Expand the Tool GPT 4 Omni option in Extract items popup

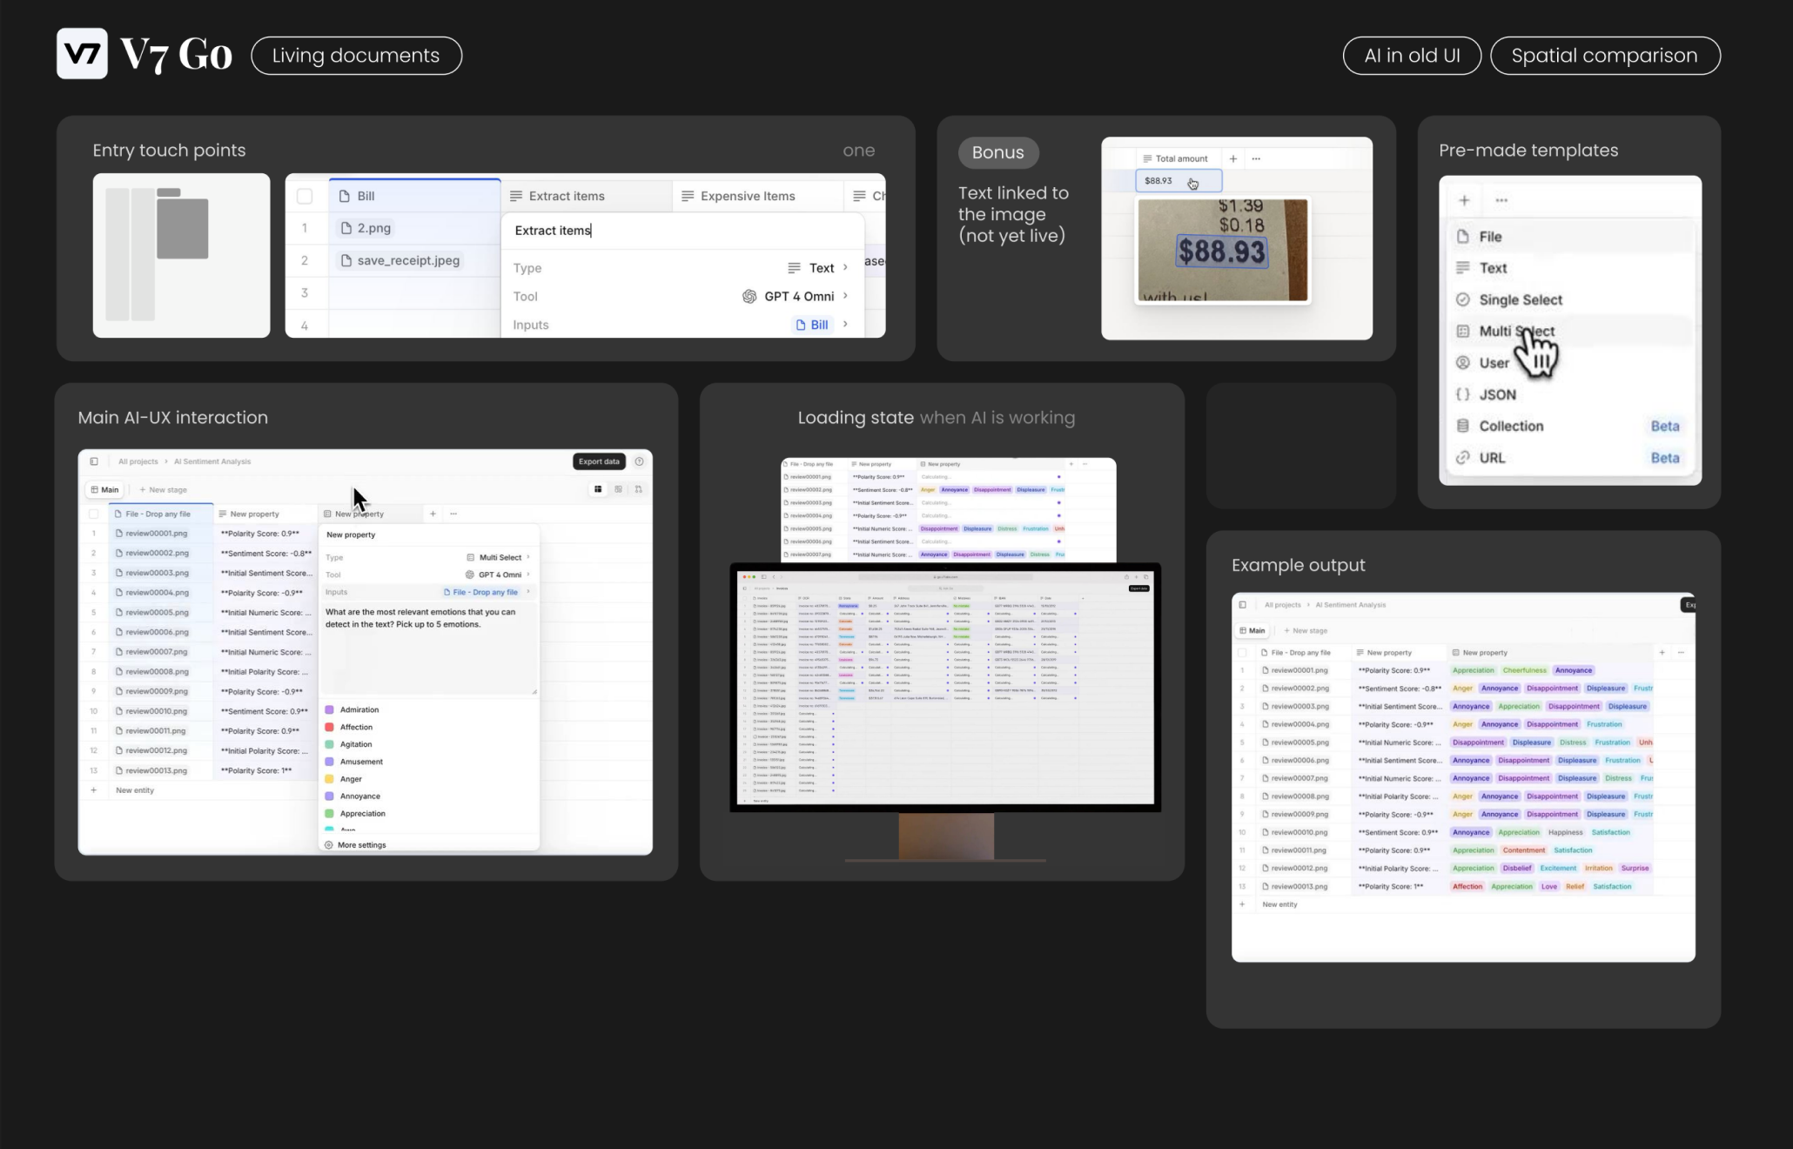pyautogui.click(x=845, y=296)
